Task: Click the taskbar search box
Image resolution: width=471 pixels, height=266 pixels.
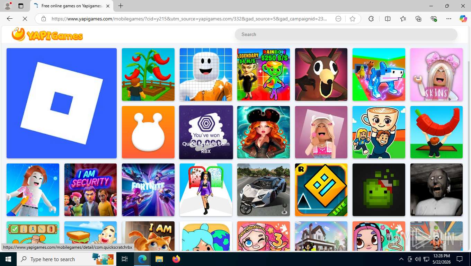Action: tap(66, 259)
